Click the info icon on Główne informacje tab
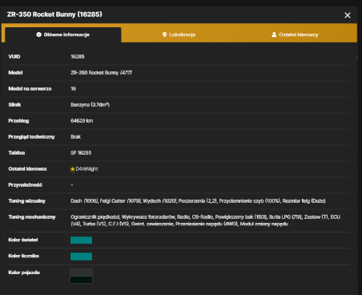The width and height of the screenshot is (362, 295). [38, 34]
